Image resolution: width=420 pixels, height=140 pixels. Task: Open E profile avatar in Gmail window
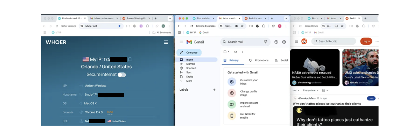pyautogui.click(x=280, y=26)
